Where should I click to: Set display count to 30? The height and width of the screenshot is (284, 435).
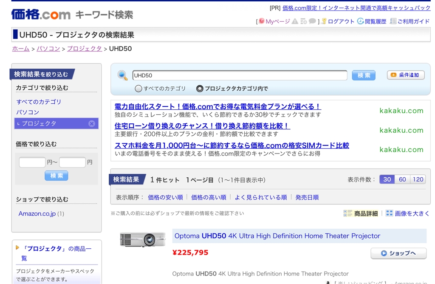click(387, 179)
